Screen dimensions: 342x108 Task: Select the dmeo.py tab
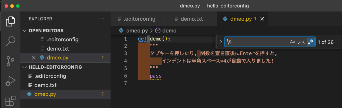point(243,19)
